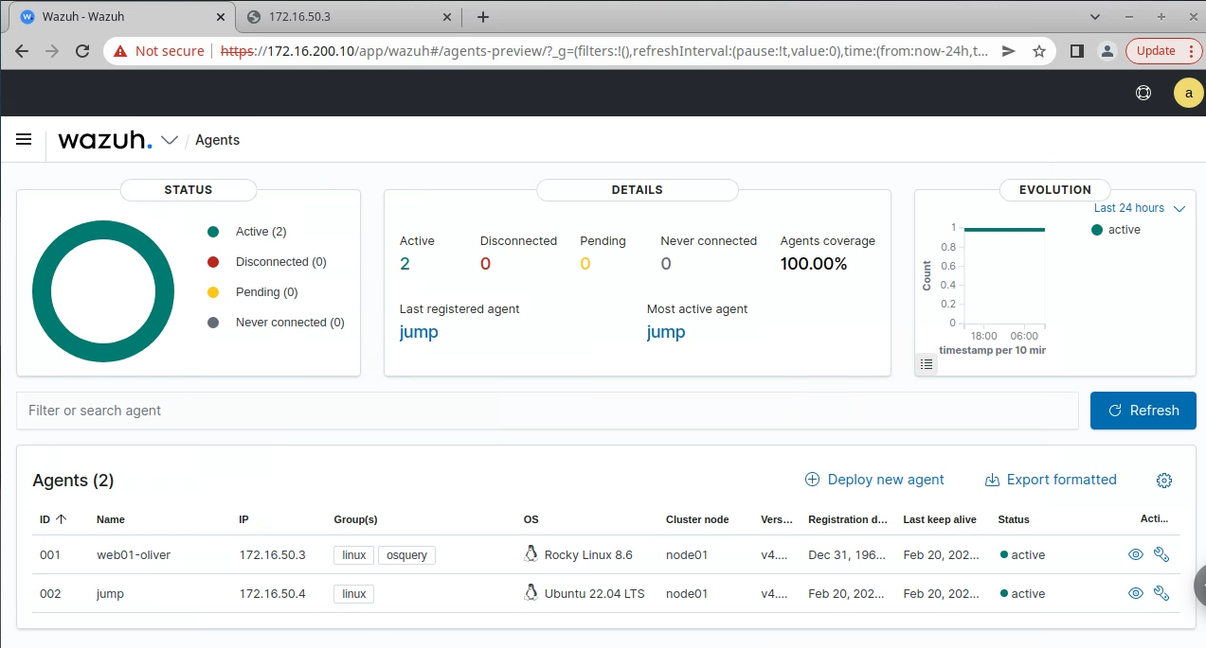Open a new browser tab
Image resolution: width=1206 pixels, height=648 pixels.
(483, 17)
